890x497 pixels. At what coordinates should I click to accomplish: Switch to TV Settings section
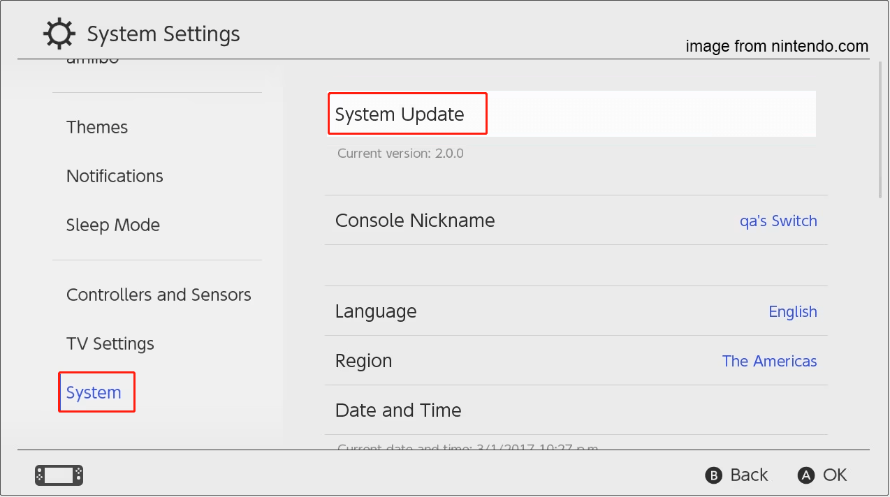tap(110, 343)
